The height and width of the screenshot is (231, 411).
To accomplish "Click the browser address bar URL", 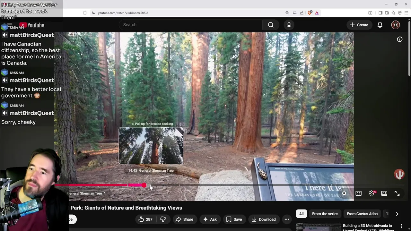I will click(123, 13).
